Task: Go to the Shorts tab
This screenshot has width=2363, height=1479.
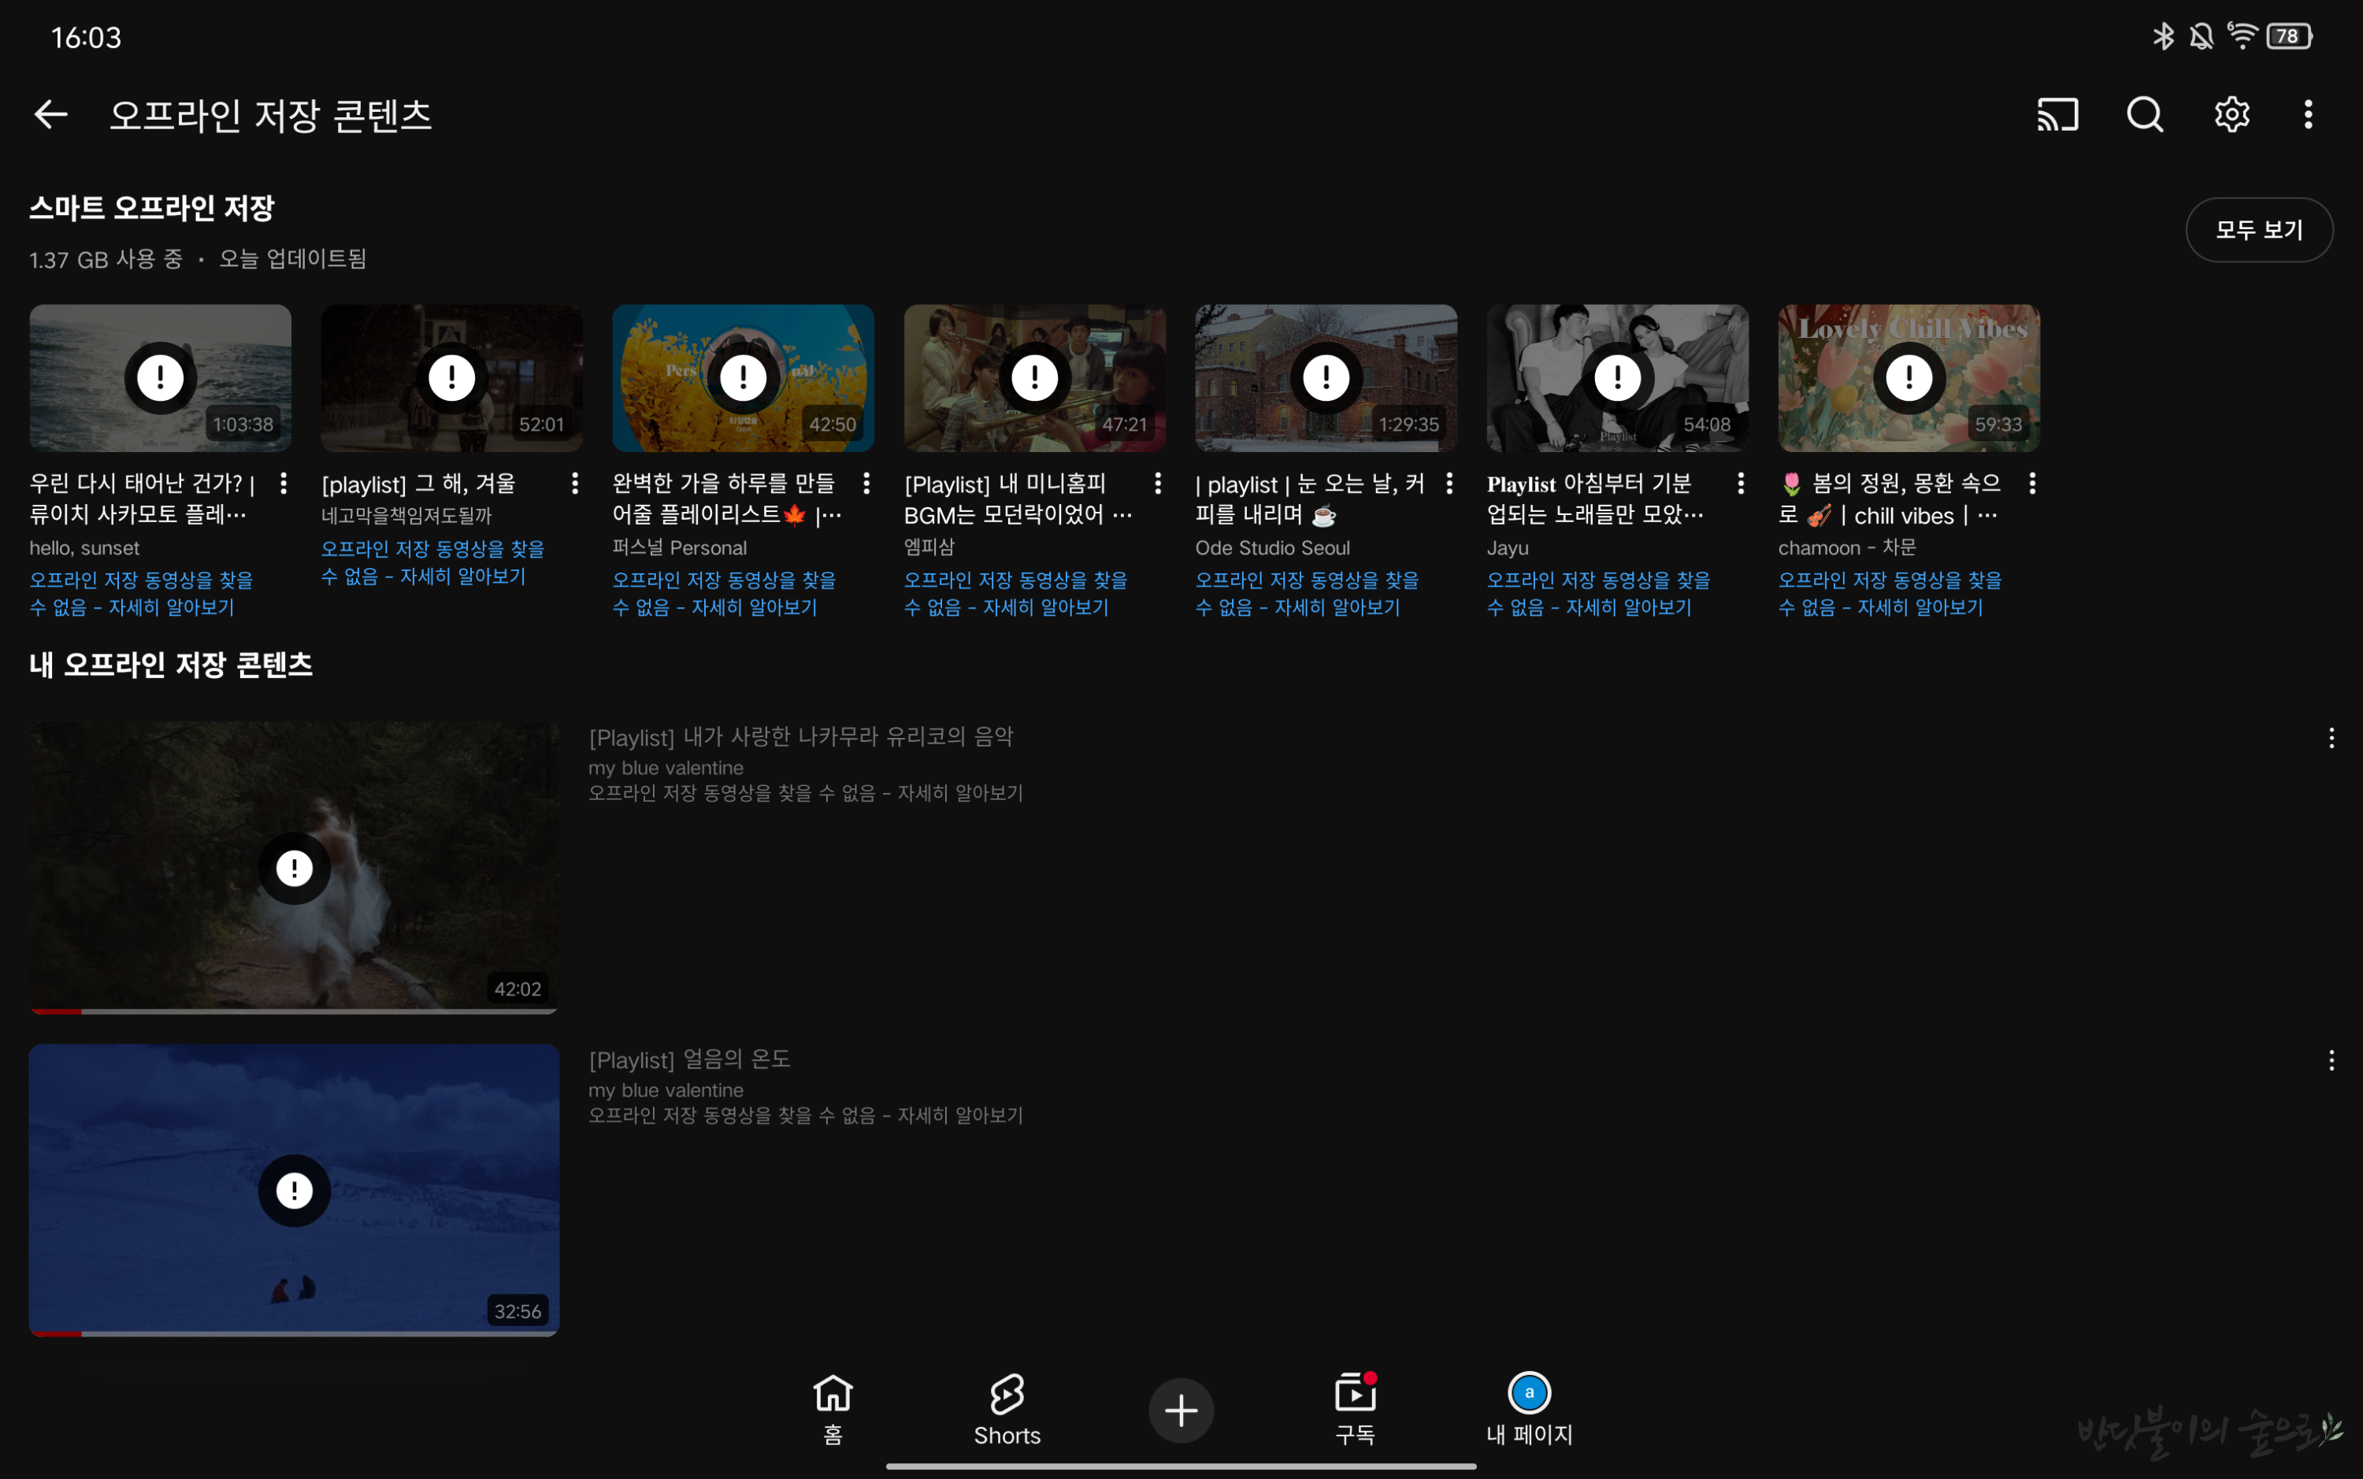Action: tap(1007, 1410)
